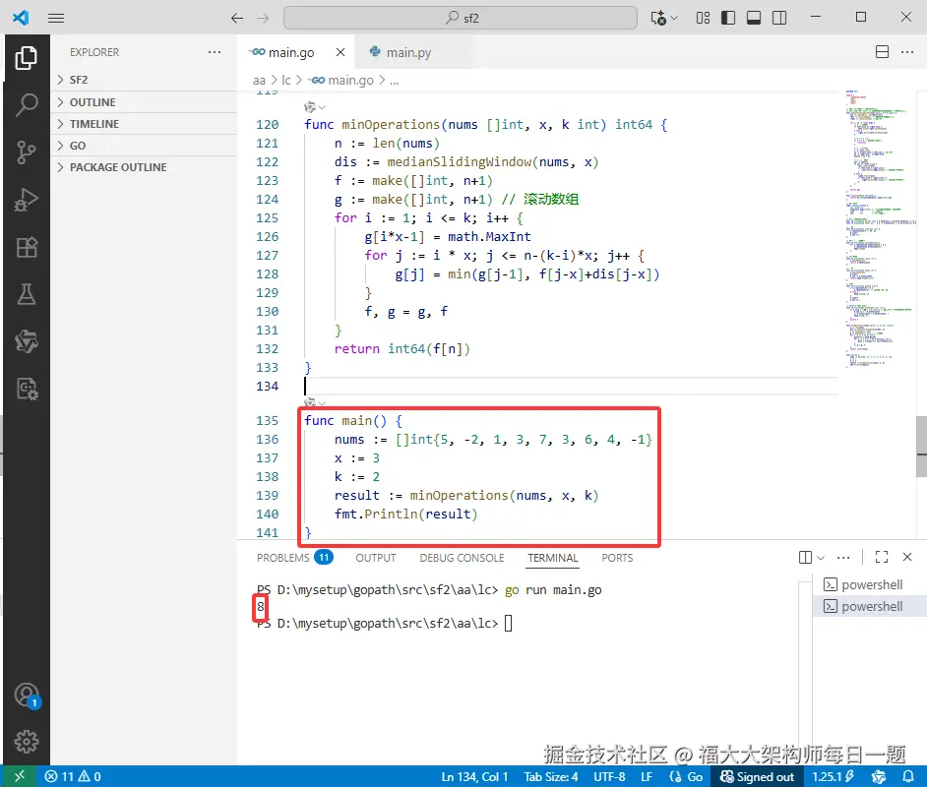Maximize the panel size
This screenshot has height=787, width=927.
point(882,557)
